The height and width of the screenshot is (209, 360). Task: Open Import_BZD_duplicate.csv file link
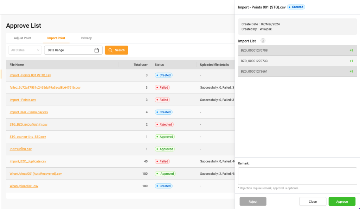[x=28, y=161]
